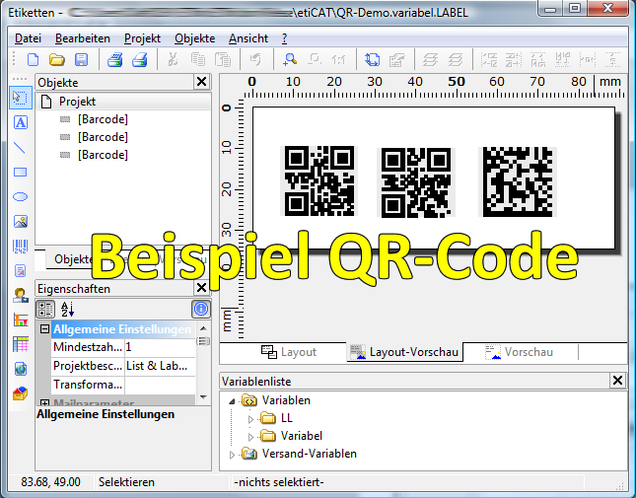Viewport: 636px width, 498px height.
Task: Toggle the blue info button in Eigenschaften
Action: coord(201,310)
